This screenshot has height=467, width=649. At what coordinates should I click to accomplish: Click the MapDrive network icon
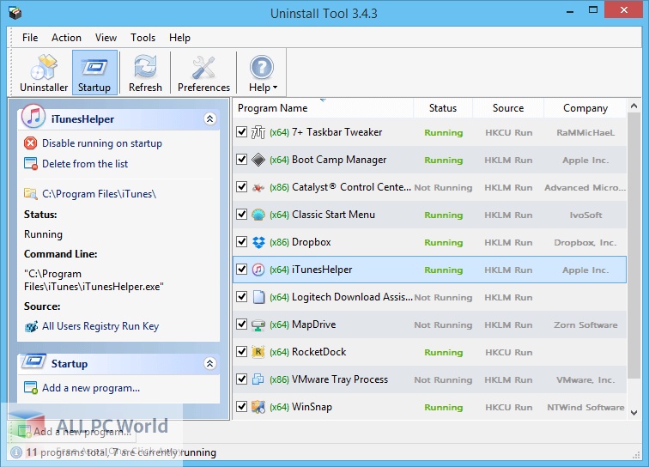tap(258, 324)
